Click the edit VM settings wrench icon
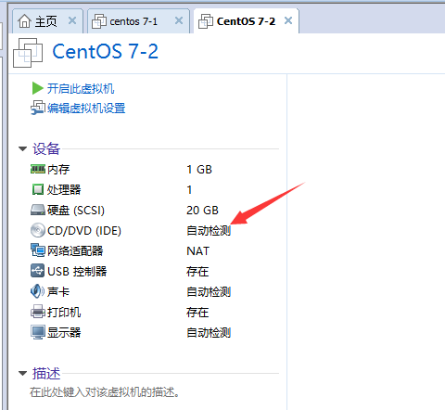Screen dimensions: 445x410 click(x=38, y=108)
